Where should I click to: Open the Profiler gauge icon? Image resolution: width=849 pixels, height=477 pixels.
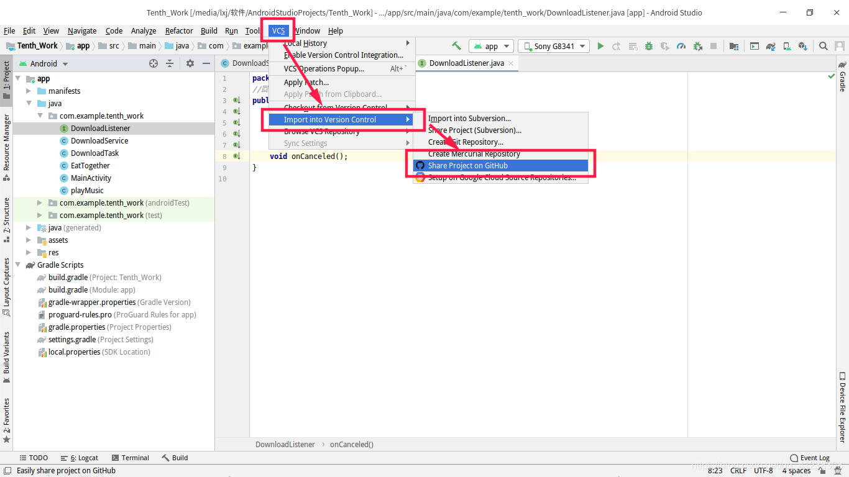coord(681,46)
